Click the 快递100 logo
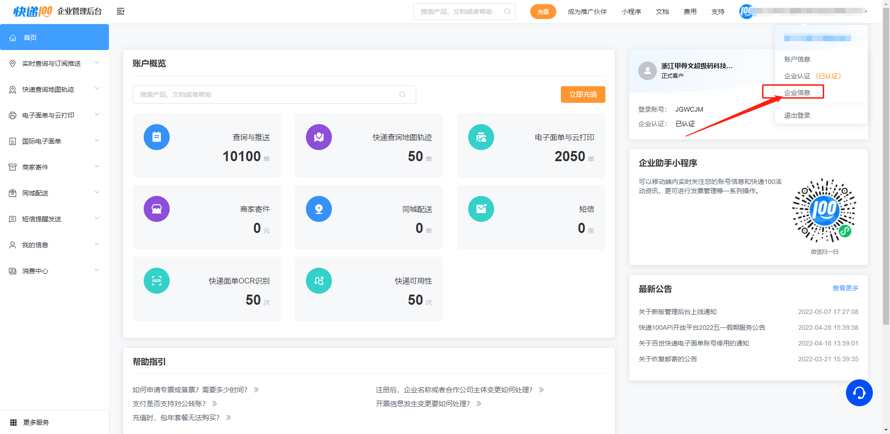 32,11
